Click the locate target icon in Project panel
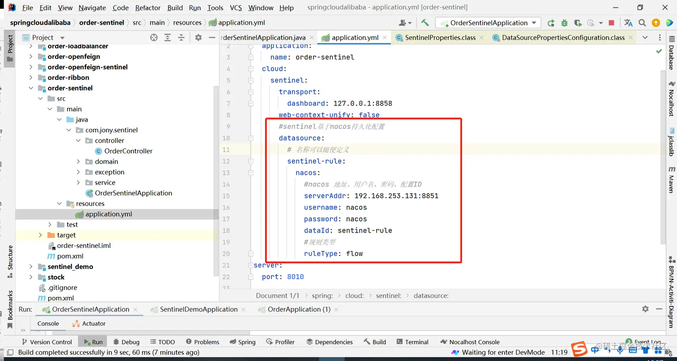677x361 pixels. pyautogui.click(x=154, y=38)
